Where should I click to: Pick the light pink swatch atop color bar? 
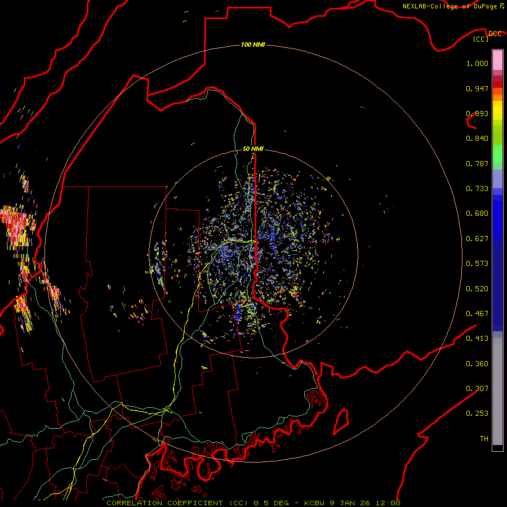click(x=497, y=60)
